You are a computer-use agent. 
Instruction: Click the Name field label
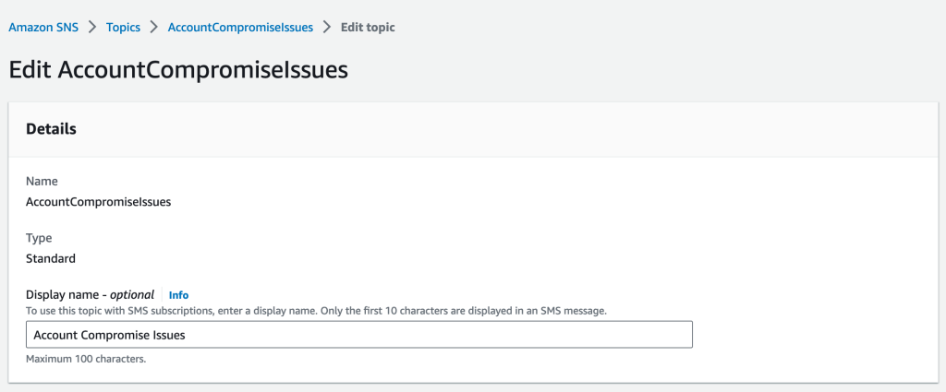click(x=41, y=183)
